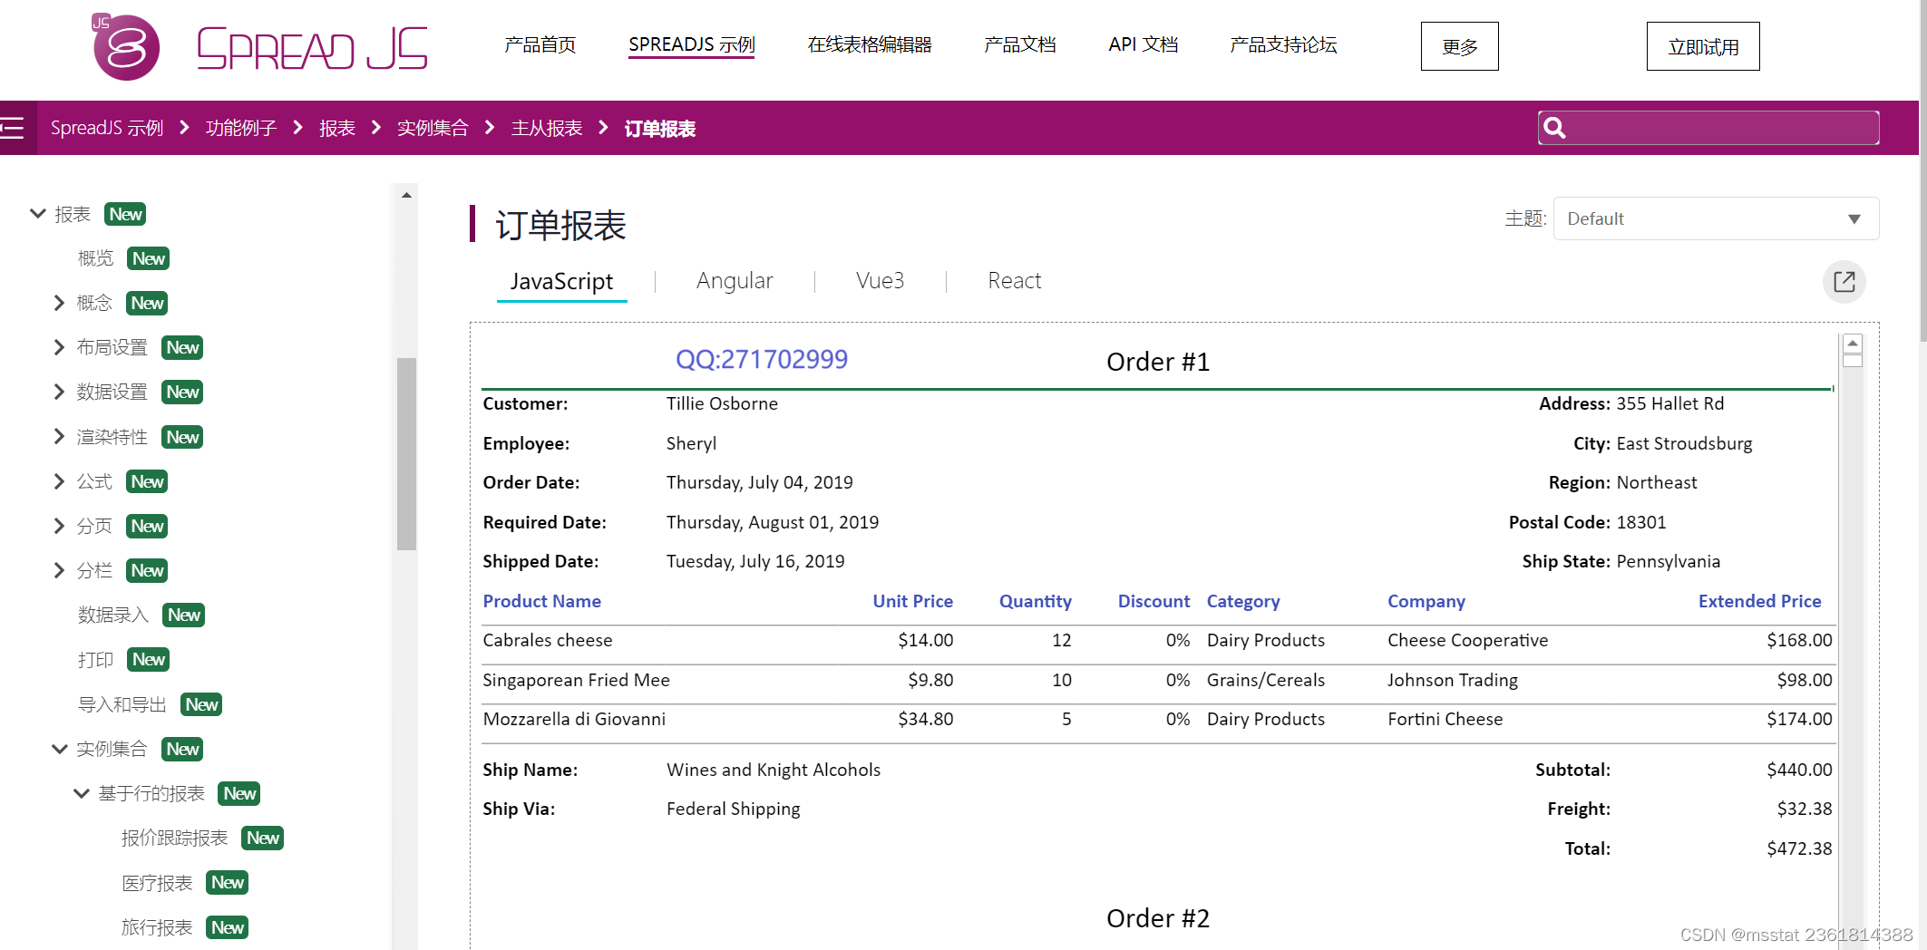This screenshot has width=1927, height=950.
Task: Click the Order #2 title
Action: (1158, 918)
